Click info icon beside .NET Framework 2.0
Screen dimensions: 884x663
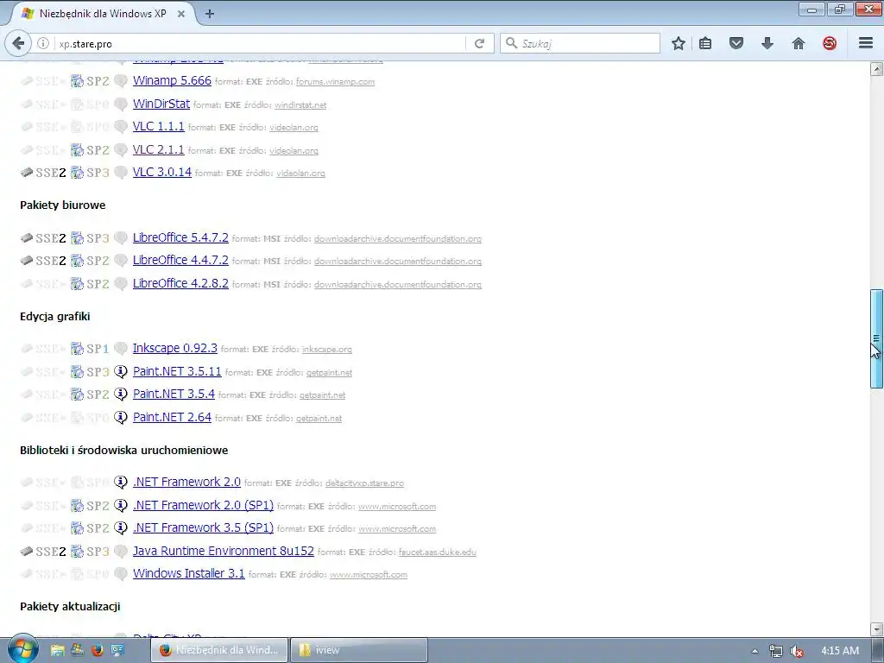coord(121,482)
